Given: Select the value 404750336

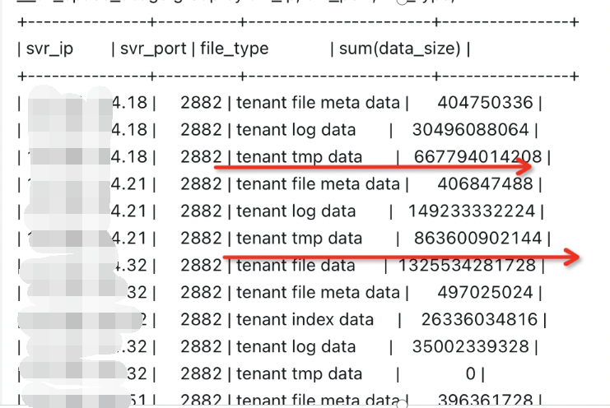Looking at the screenshot, I should (x=485, y=104).
